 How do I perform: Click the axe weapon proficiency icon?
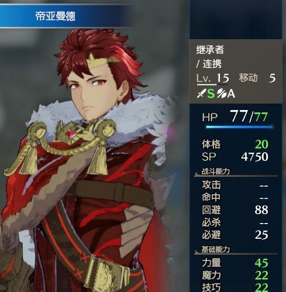click(x=222, y=93)
